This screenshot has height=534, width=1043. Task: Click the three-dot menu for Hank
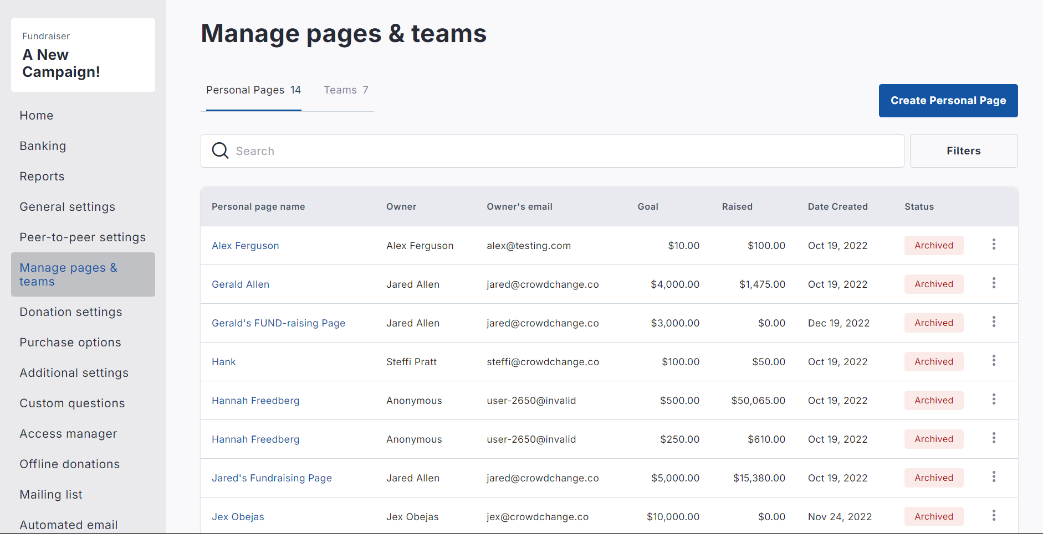(x=994, y=361)
